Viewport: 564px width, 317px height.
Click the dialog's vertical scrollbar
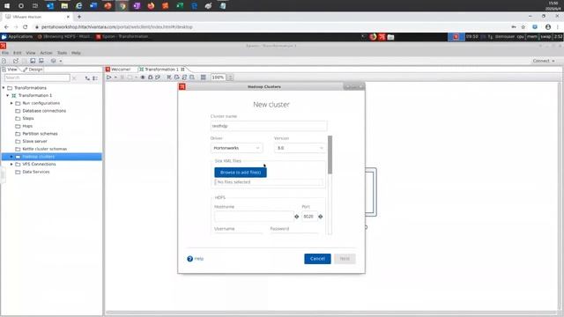point(330,155)
